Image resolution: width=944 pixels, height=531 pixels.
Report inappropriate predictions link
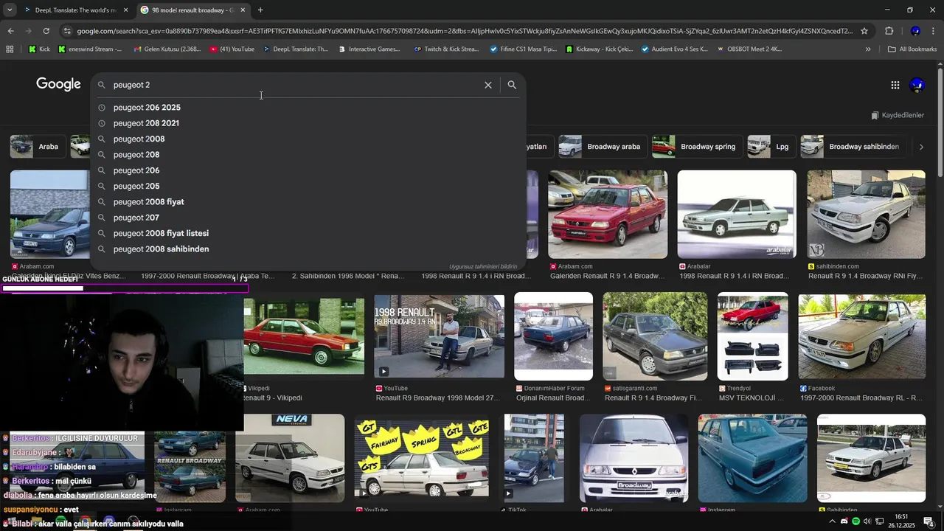tap(483, 266)
